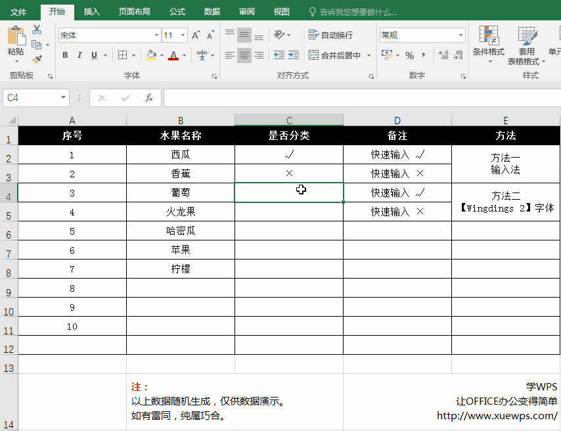Toggle 自动换行 wrap text

point(330,35)
